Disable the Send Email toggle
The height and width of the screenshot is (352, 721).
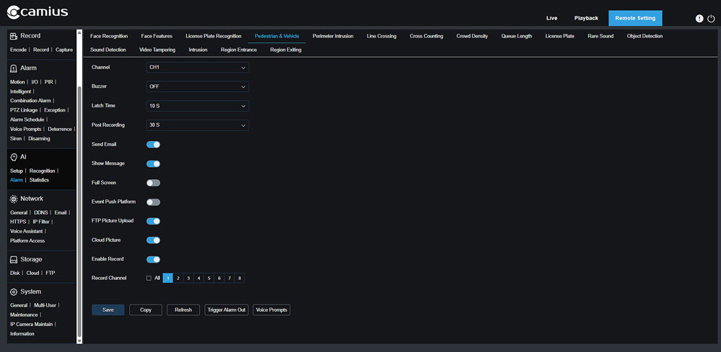[x=153, y=145]
